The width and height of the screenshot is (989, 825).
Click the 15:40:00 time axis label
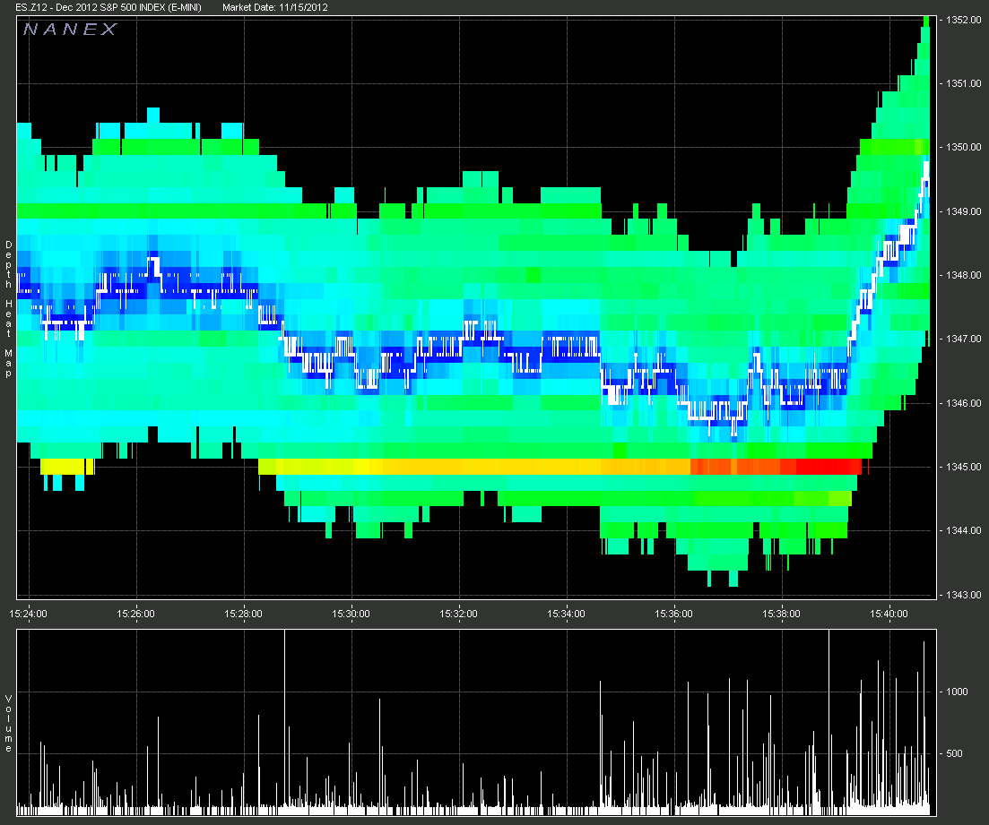point(889,614)
